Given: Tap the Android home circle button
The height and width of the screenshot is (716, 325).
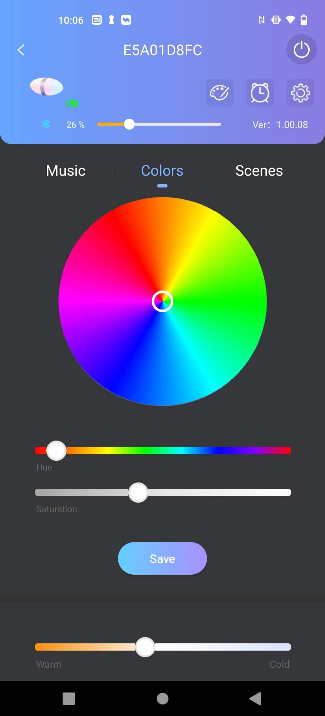Looking at the screenshot, I should (162, 699).
